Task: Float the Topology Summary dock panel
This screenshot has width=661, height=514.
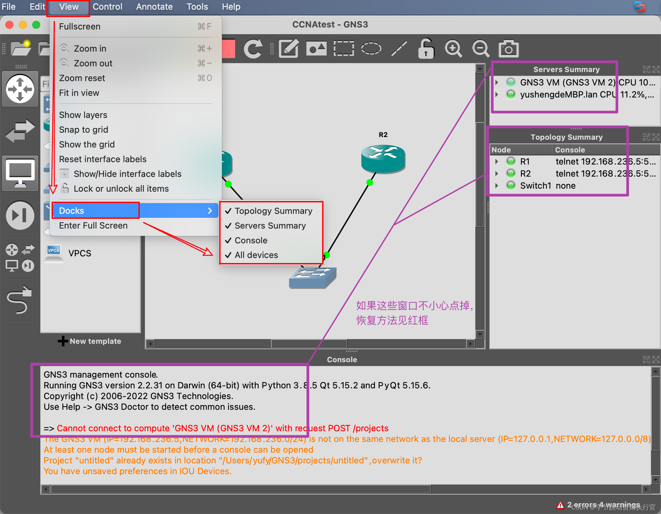Action: pyautogui.click(x=647, y=137)
